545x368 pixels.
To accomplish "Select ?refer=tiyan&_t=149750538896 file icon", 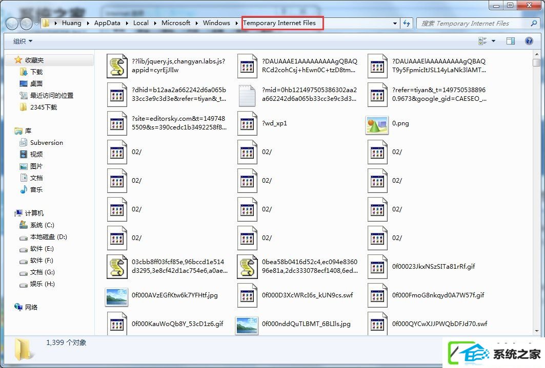I will [x=377, y=95].
